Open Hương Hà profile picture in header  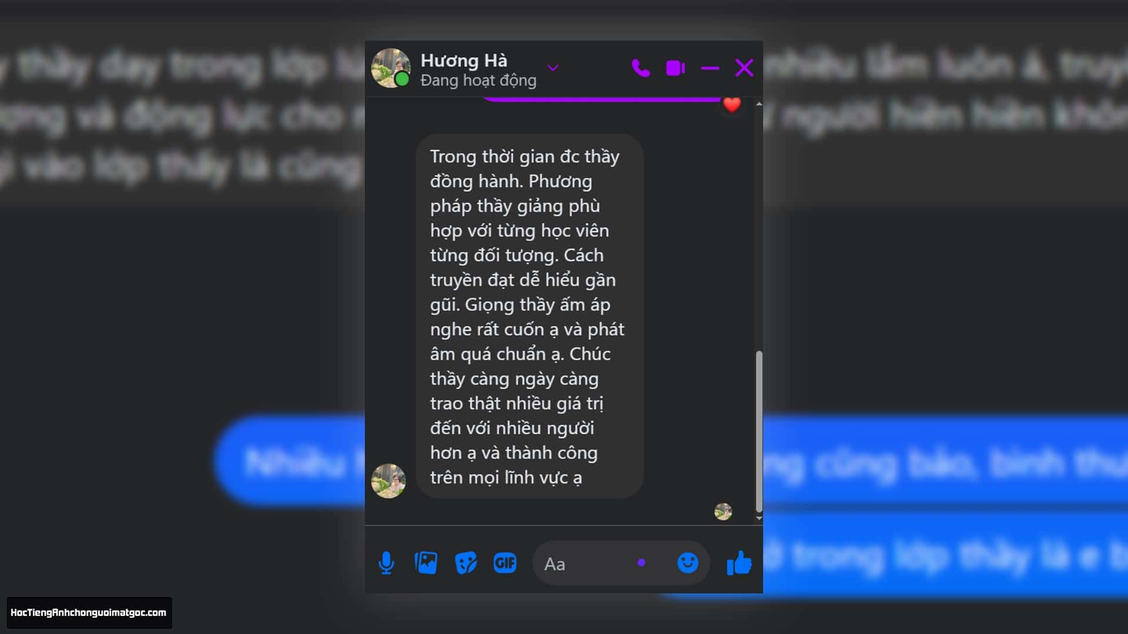391,68
